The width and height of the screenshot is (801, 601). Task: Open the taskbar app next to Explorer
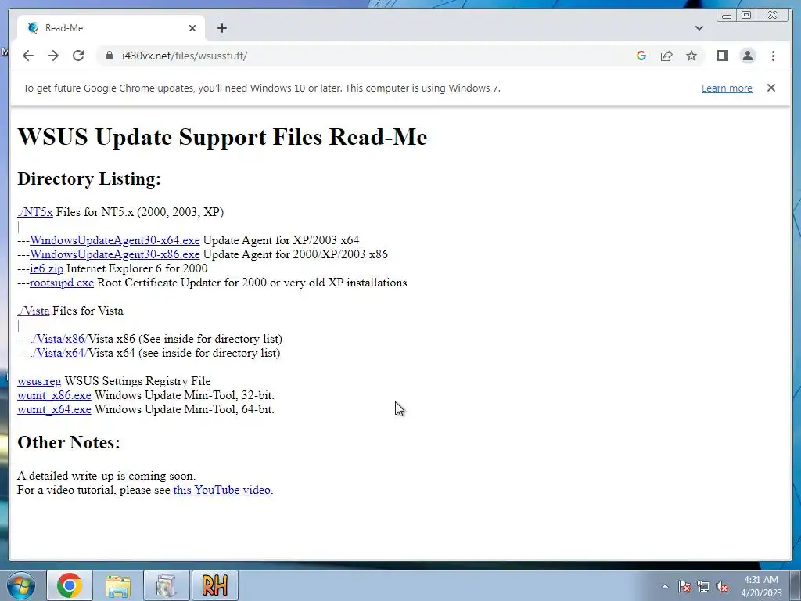[166, 585]
